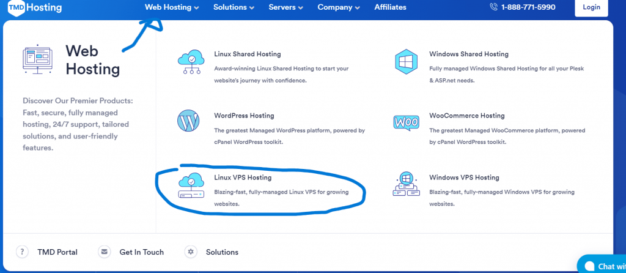
Task: Click the Get In Touch envelope icon
Action: point(105,252)
